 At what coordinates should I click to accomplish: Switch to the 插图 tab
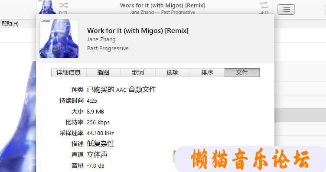pos(103,72)
